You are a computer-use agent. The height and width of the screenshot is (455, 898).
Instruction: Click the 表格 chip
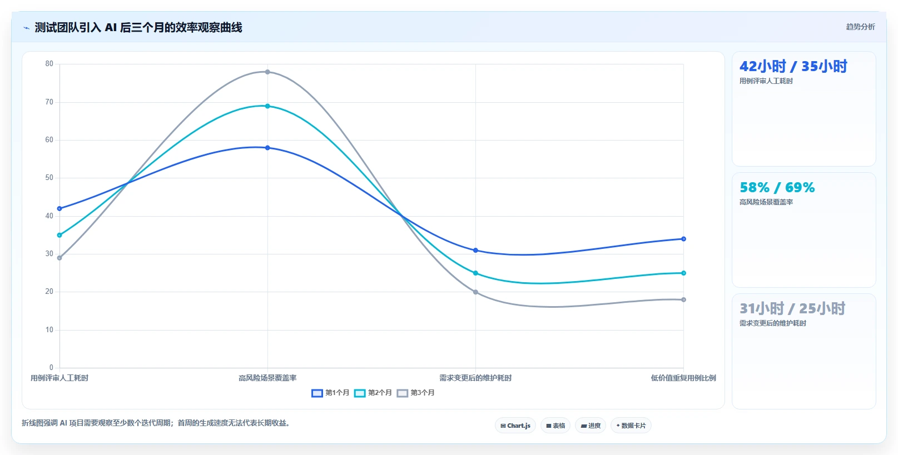pos(555,426)
